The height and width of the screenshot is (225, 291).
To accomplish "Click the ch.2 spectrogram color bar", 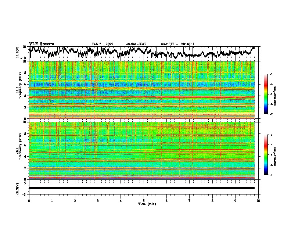I will [x=266, y=155].
